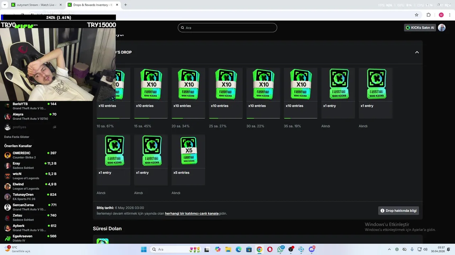The height and width of the screenshot is (255, 455).
Task: Expand the list with Daha Fazla Göster
Action: coord(17,137)
